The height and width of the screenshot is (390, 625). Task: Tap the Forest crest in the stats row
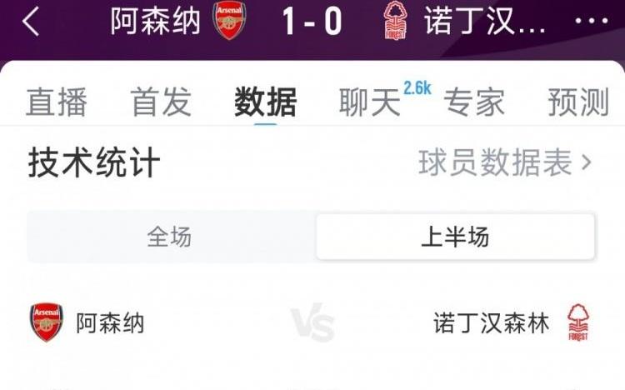[577, 322]
